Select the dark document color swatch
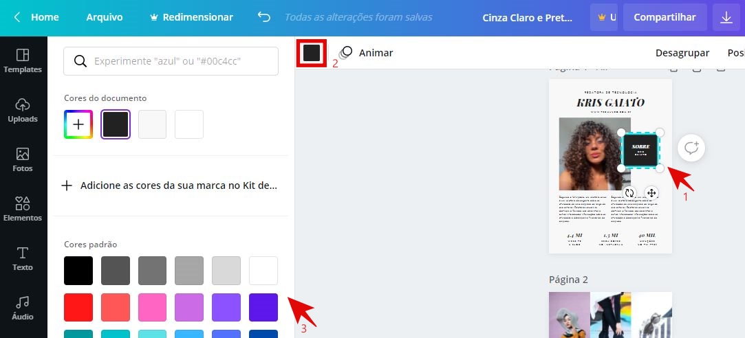 [x=116, y=124]
